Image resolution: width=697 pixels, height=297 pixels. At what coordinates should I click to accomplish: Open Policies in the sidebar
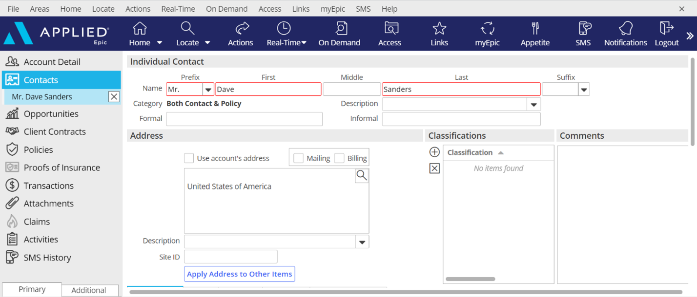(38, 150)
